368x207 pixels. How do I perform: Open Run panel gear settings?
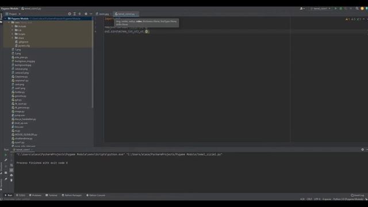point(362,149)
